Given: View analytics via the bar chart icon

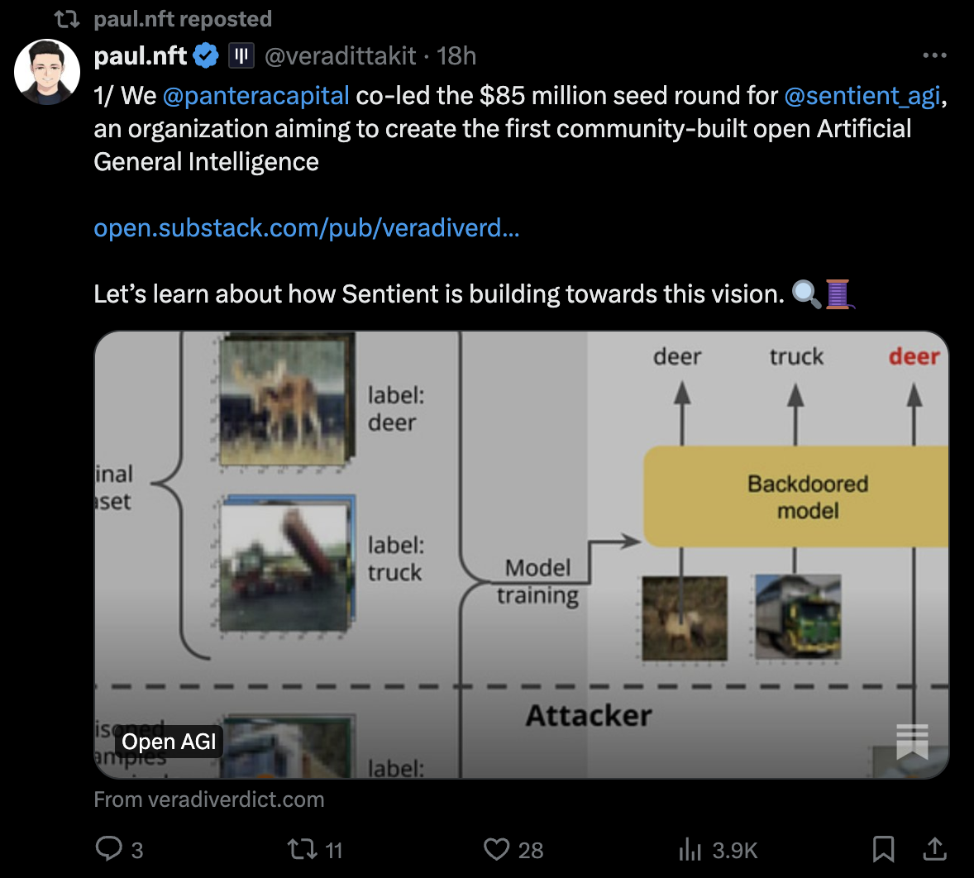Looking at the screenshot, I should pyautogui.click(x=690, y=849).
